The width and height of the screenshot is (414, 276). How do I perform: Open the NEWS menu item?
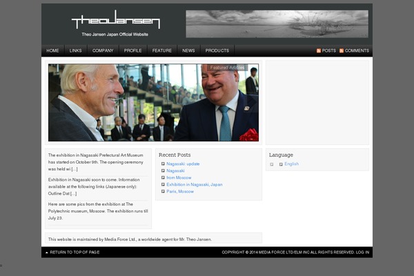click(188, 50)
